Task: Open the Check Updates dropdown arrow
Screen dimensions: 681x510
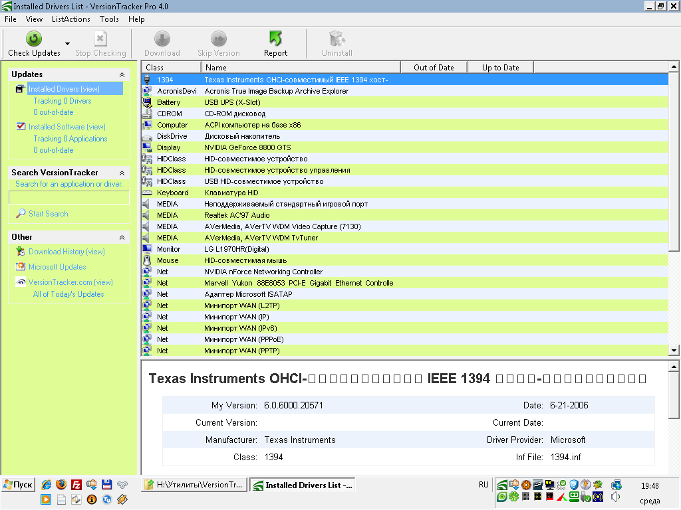Action: click(x=67, y=43)
